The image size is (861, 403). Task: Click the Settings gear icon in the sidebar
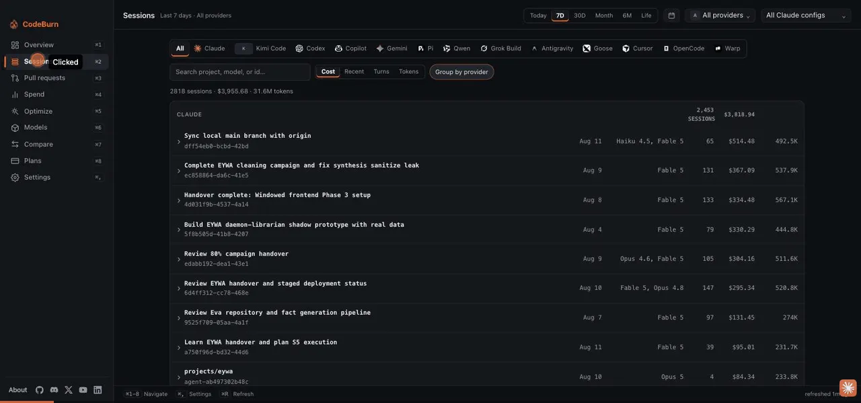pos(15,177)
